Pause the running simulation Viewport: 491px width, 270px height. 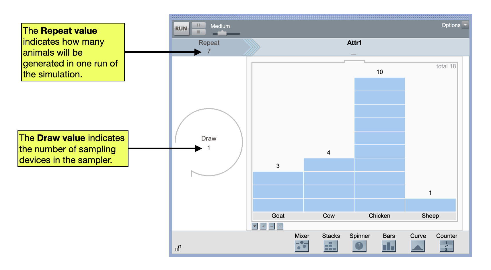tap(198, 25)
